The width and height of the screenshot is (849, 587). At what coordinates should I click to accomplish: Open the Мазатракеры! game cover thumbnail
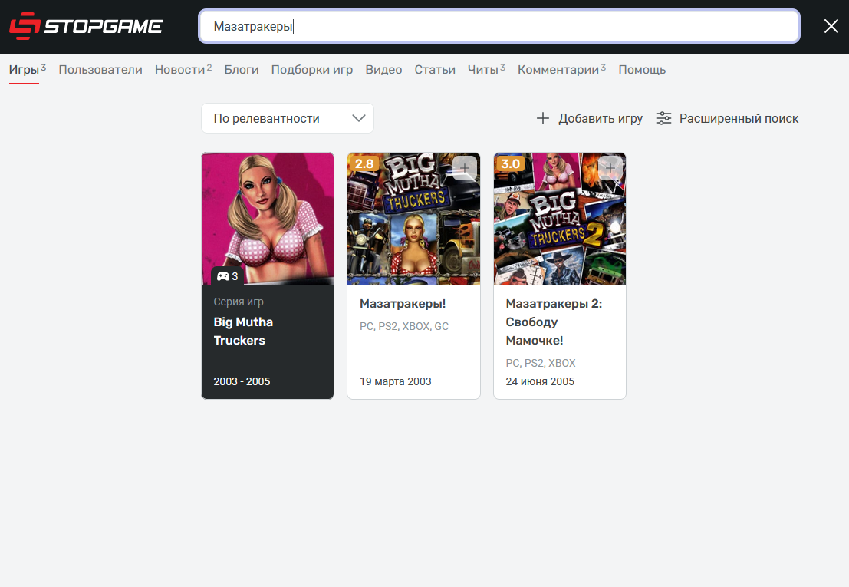(x=413, y=219)
